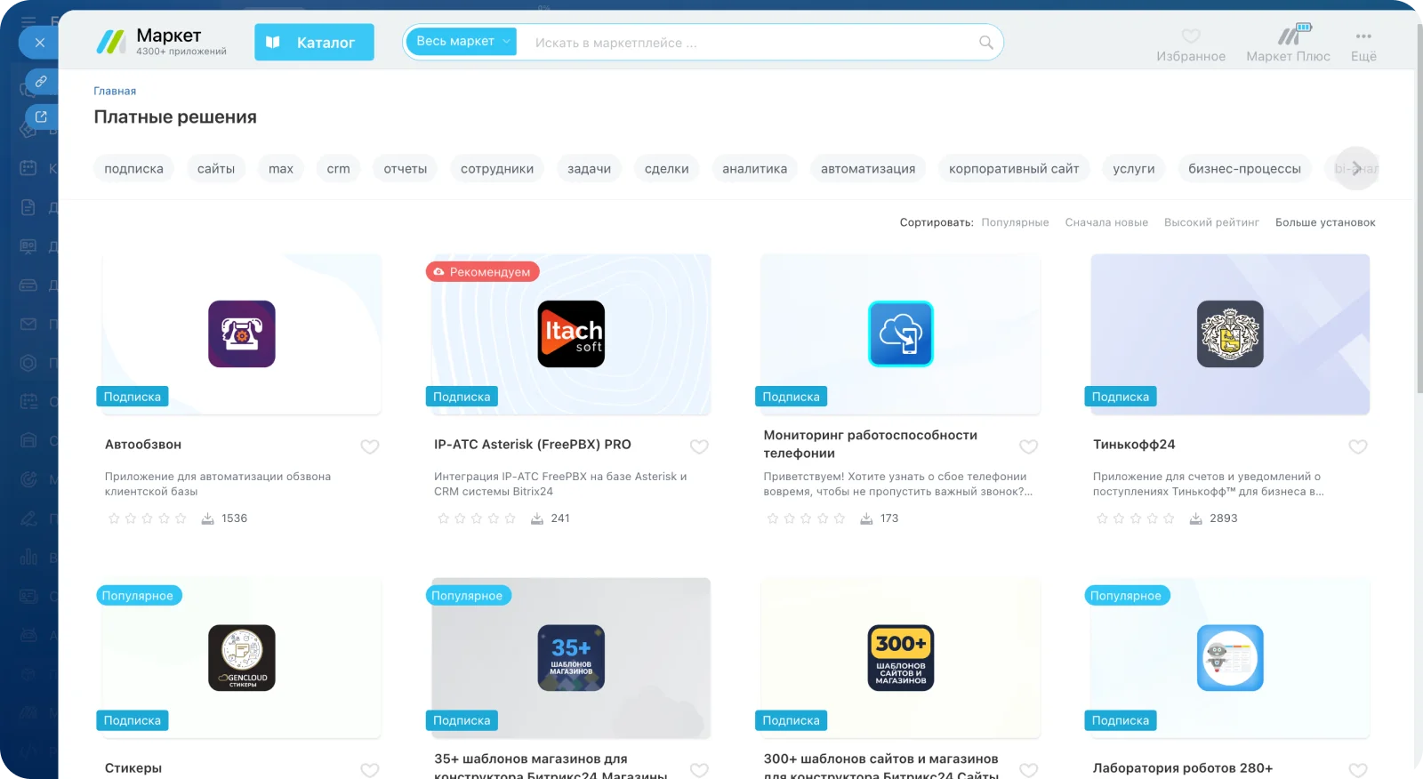The image size is (1423, 779).
Task: Rate Тинькофф24 with star rating
Action: pyautogui.click(x=1136, y=518)
